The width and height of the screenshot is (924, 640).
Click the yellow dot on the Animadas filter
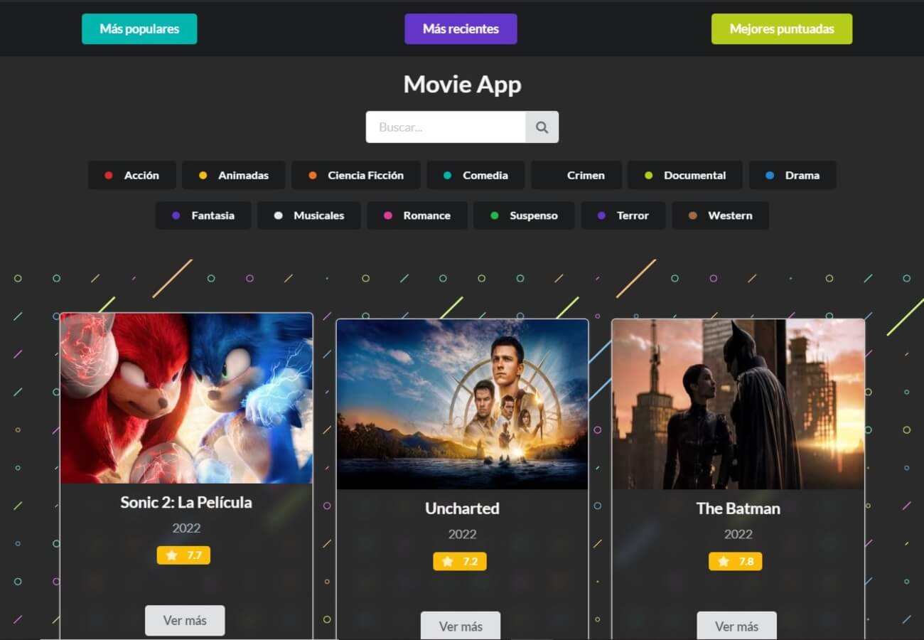(x=204, y=175)
